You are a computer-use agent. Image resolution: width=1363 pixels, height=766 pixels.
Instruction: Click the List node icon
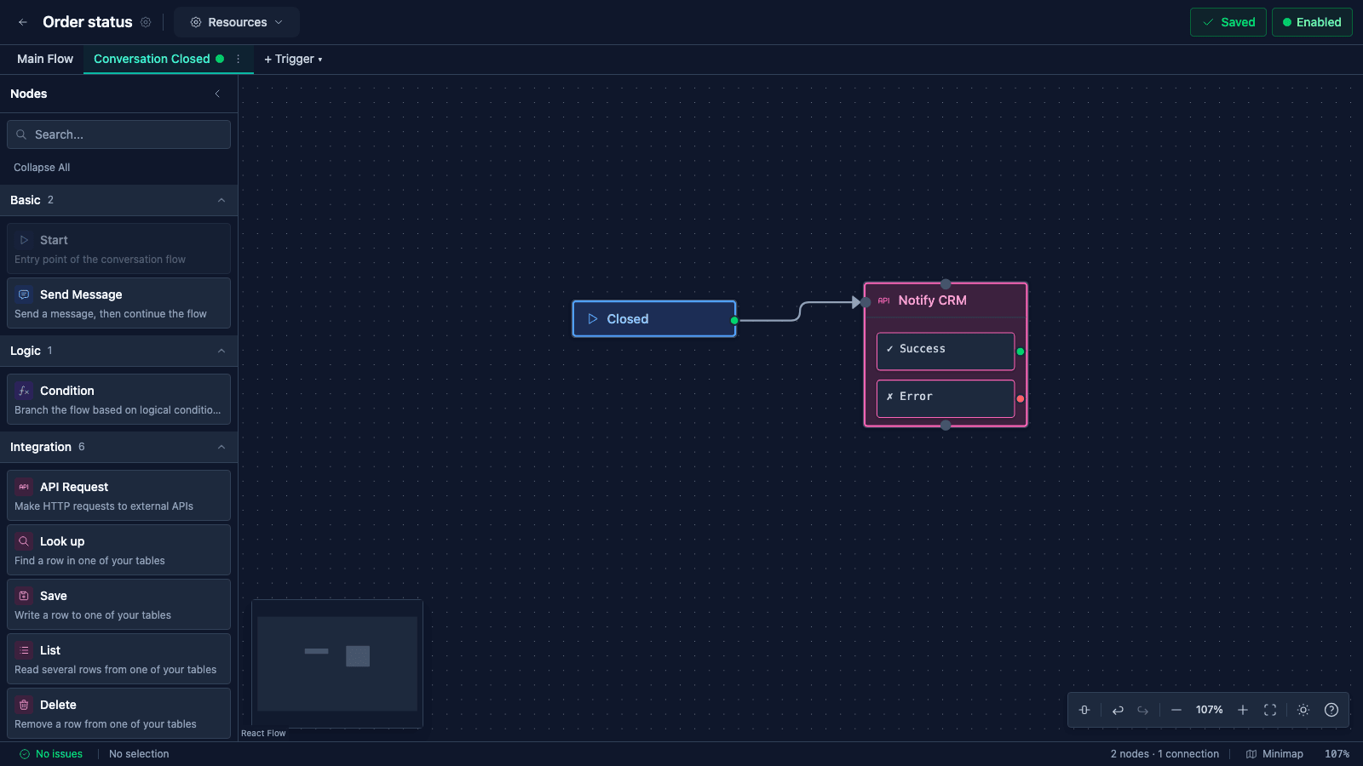(x=24, y=650)
